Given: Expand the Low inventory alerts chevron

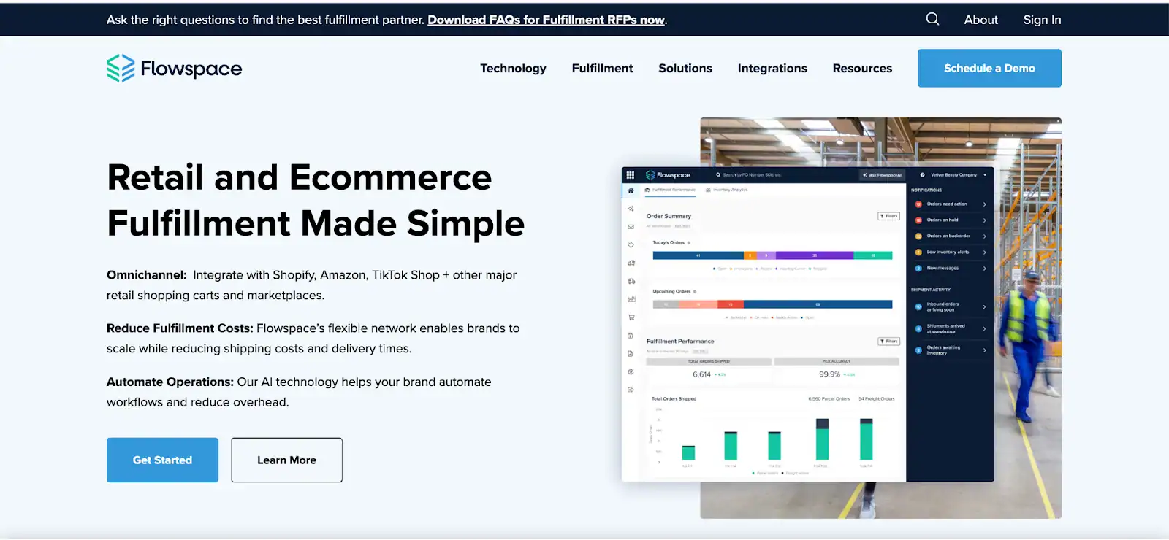Looking at the screenshot, I should click(984, 252).
